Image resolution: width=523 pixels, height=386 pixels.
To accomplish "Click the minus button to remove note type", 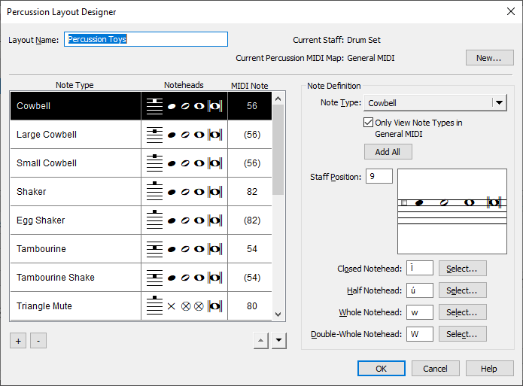I will 38,341.
